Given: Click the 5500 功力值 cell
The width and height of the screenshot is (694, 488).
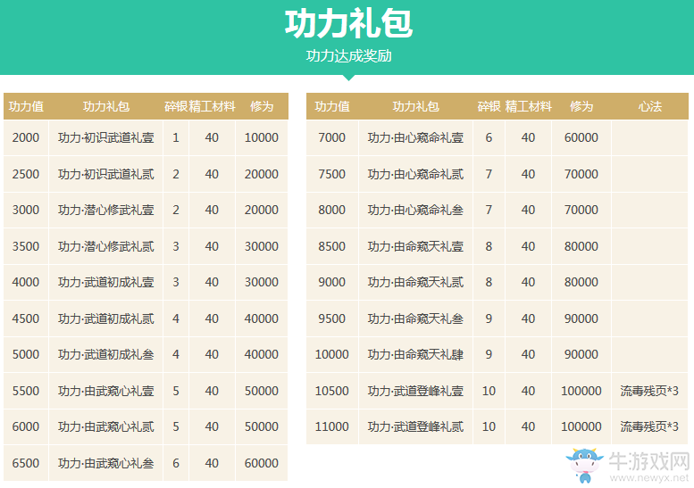Looking at the screenshot, I should (x=26, y=391).
